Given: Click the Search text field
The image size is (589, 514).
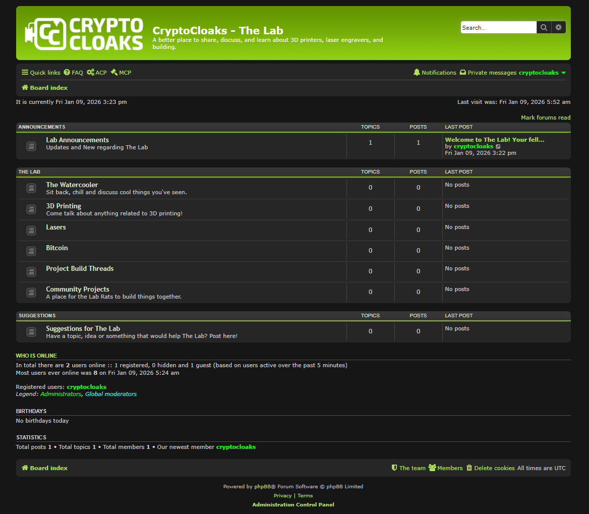Looking at the screenshot, I should pyautogui.click(x=498, y=27).
